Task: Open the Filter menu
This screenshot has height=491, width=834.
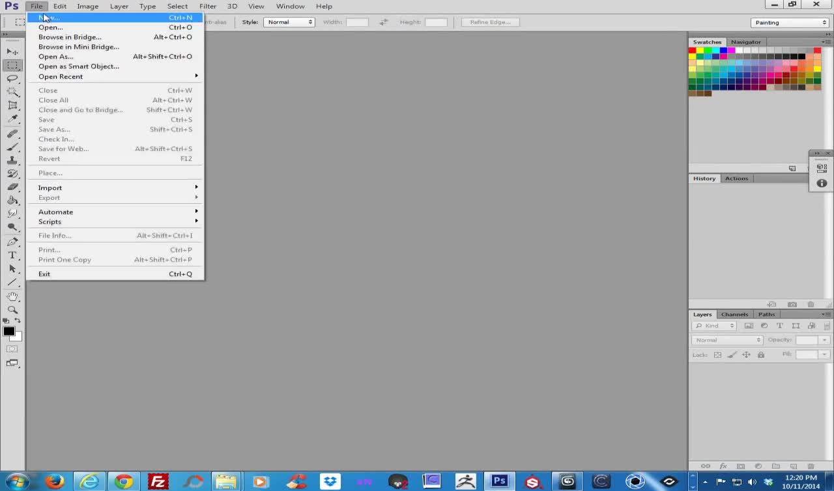Action: (x=208, y=7)
